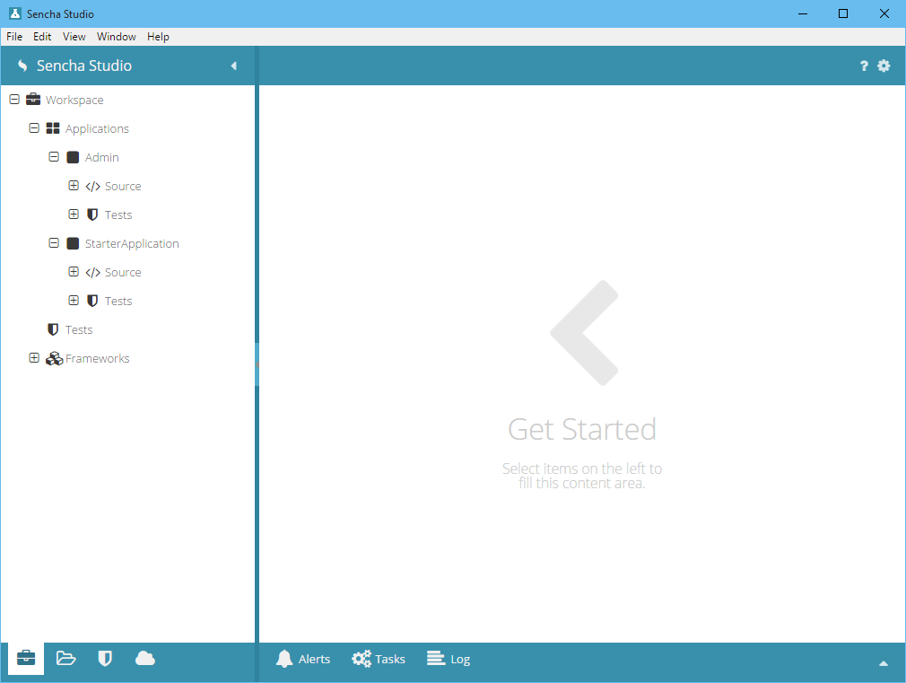
Task: Maximize the Sencha Studio window
Action: pos(843,13)
